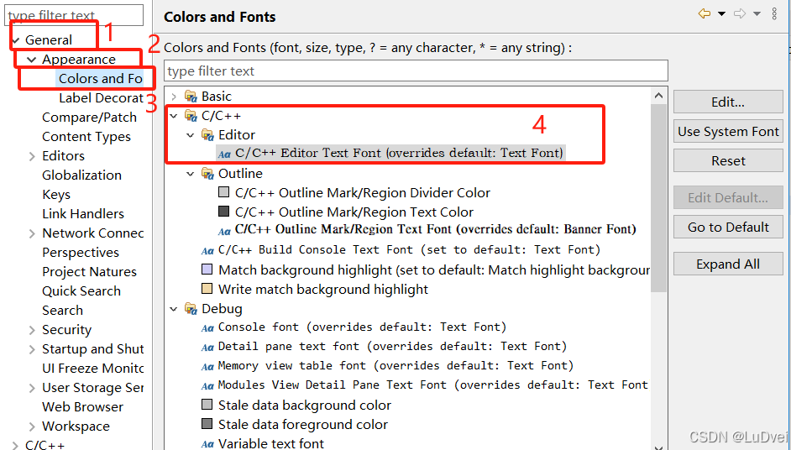Click font icon of Console font
The width and height of the screenshot is (791, 450).
point(207,328)
